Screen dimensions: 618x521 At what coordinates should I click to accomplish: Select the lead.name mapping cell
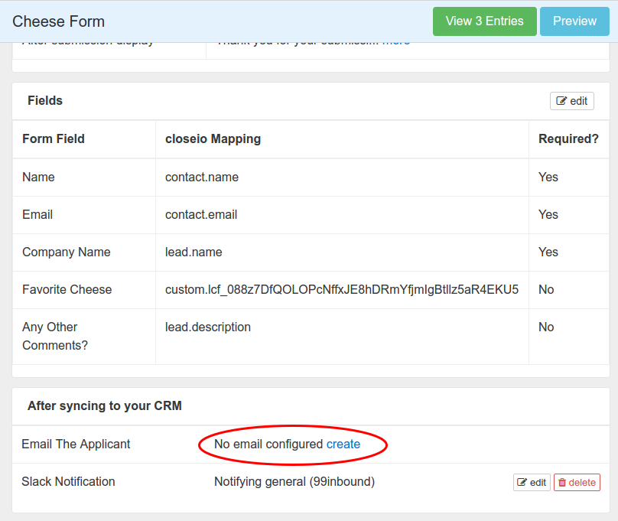tap(194, 252)
